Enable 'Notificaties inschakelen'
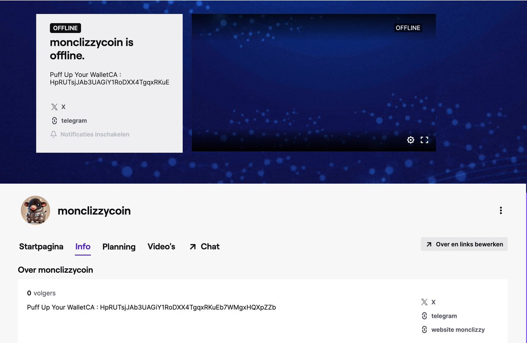Screen dimensions: 527x343 (90, 134)
